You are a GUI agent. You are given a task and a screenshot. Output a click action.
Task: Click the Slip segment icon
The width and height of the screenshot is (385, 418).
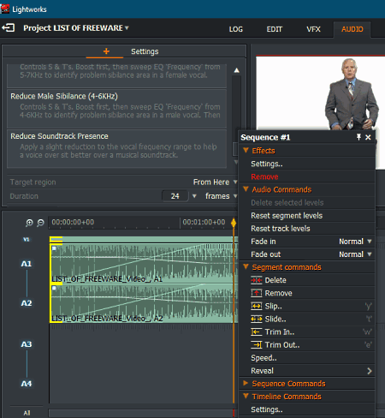coord(256,306)
